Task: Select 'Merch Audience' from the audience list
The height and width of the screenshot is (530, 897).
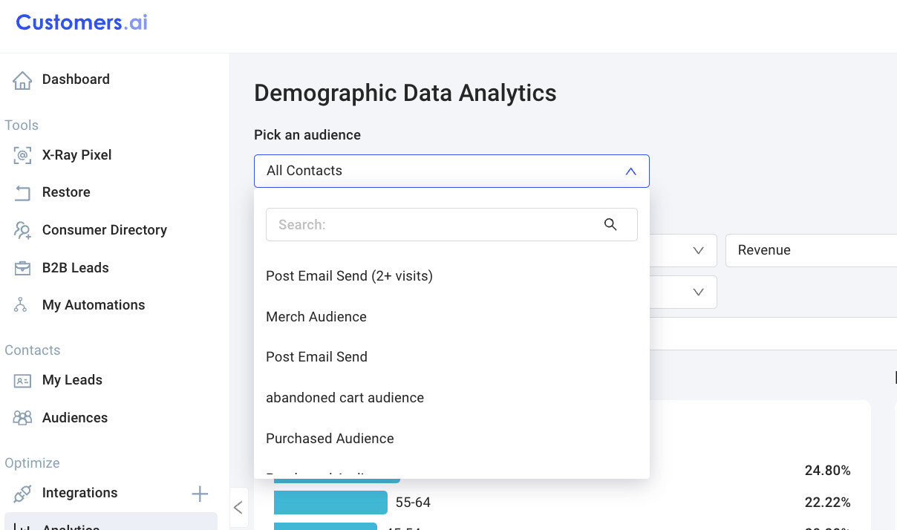Action: point(316,316)
